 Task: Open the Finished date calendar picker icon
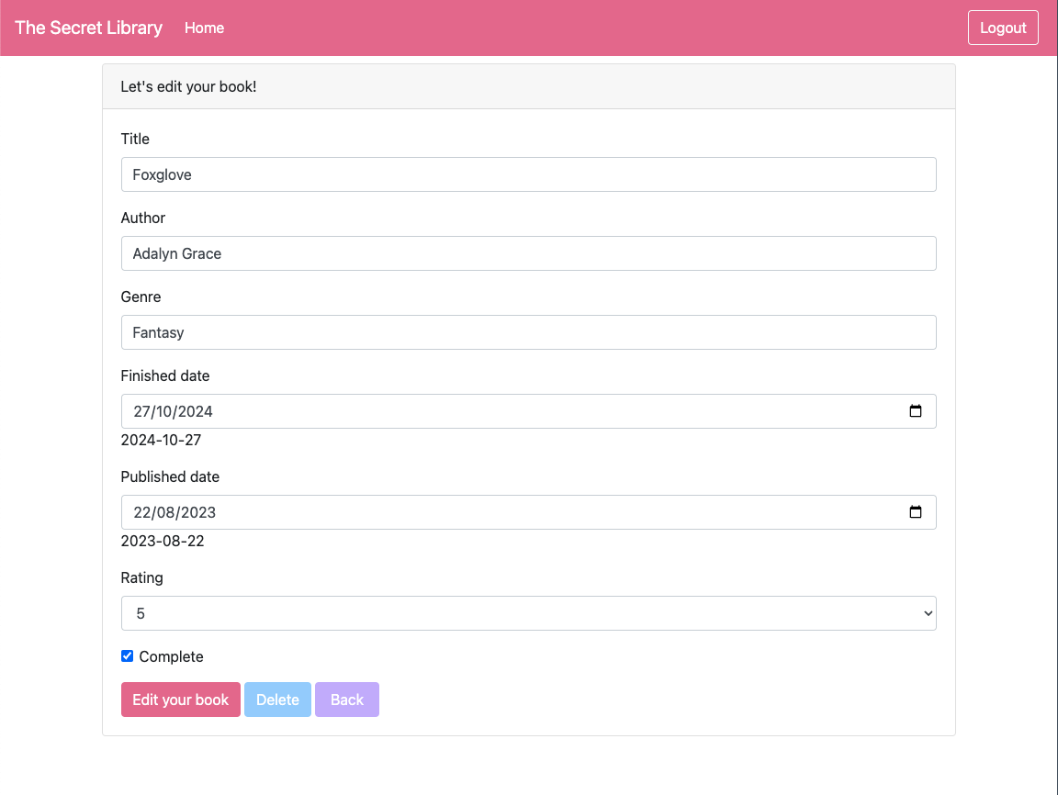pyautogui.click(x=915, y=411)
